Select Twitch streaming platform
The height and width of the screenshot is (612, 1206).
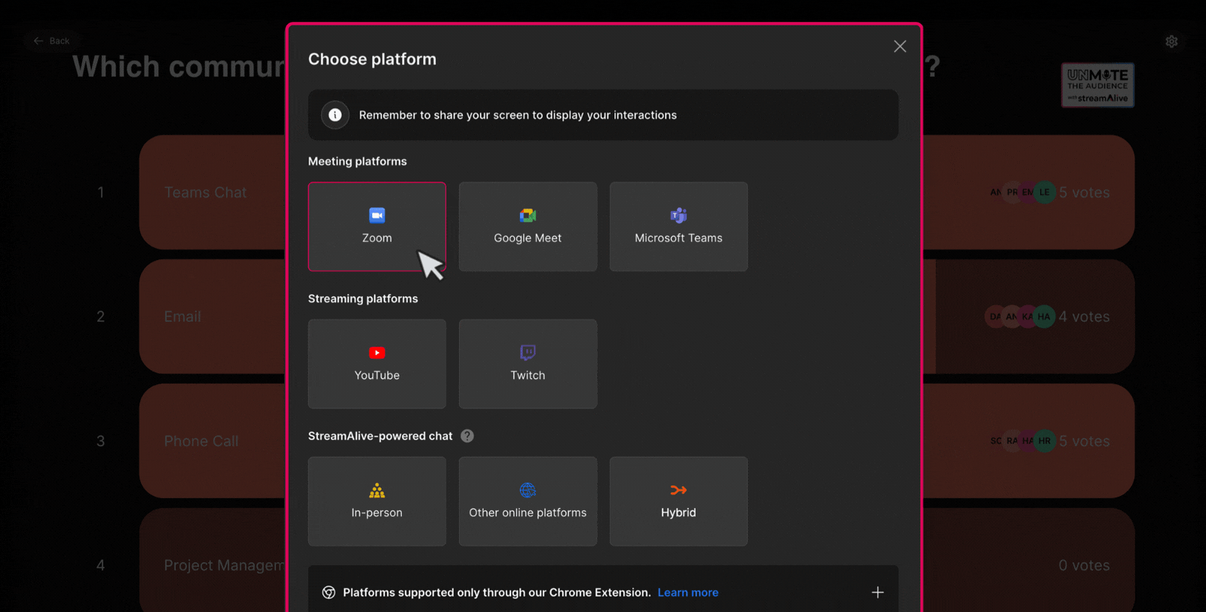(x=528, y=364)
